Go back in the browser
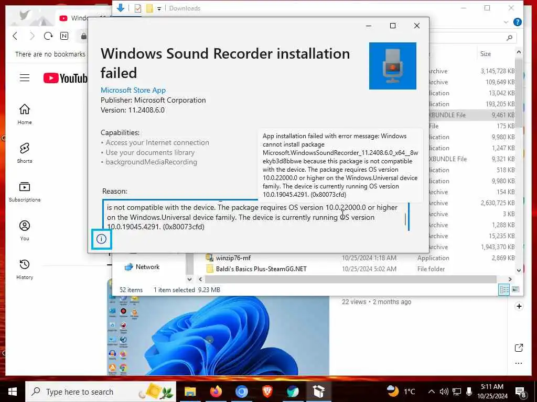This screenshot has width=537, height=402. point(15,36)
